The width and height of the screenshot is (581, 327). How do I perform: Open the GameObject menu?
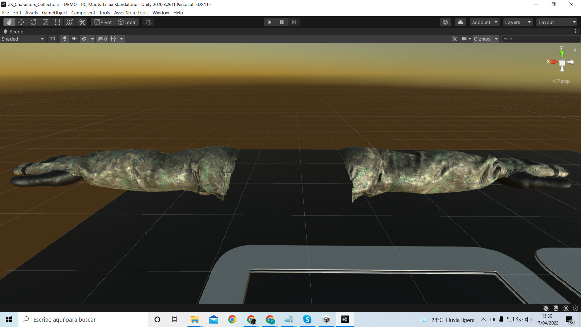point(54,13)
